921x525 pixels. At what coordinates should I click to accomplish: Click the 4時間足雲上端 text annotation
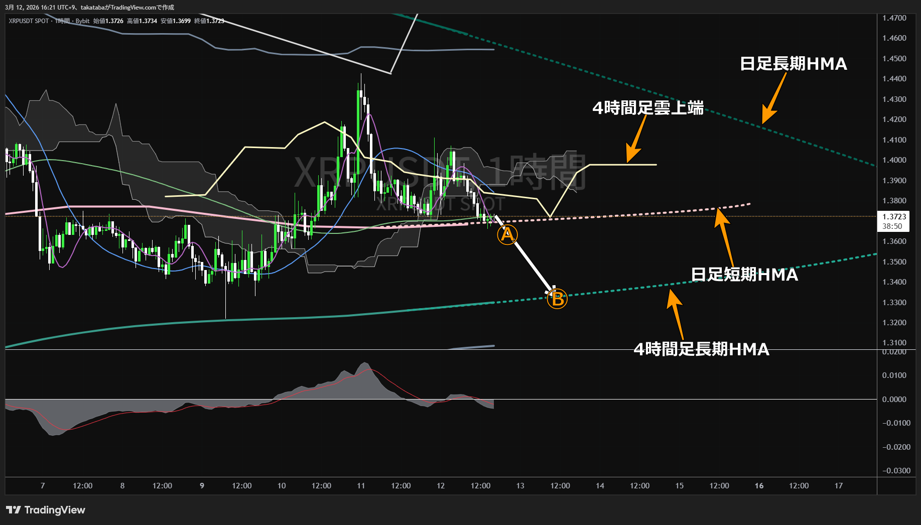[x=647, y=108]
